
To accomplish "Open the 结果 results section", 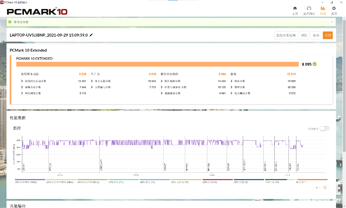I will click(x=323, y=11).
